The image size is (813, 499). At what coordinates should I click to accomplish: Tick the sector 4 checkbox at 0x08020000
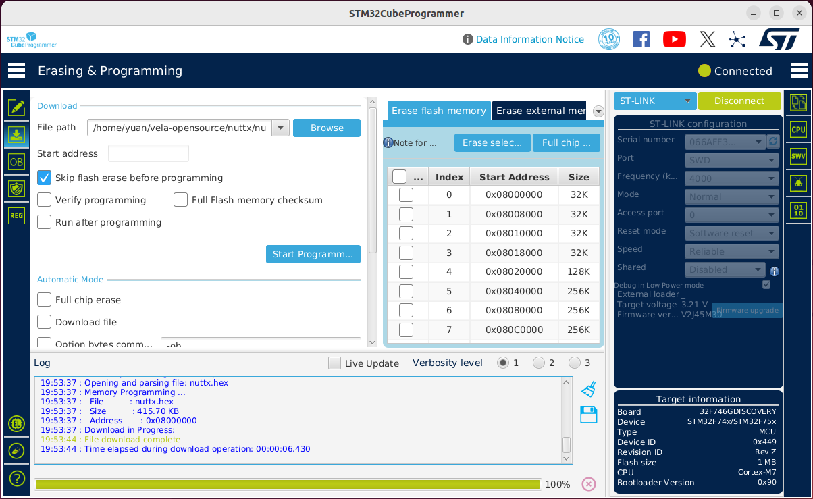coord(406,272)
